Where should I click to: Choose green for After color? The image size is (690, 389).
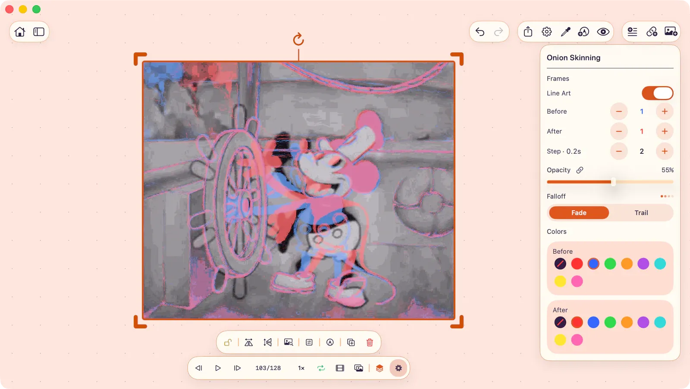[x=610, y=322]
